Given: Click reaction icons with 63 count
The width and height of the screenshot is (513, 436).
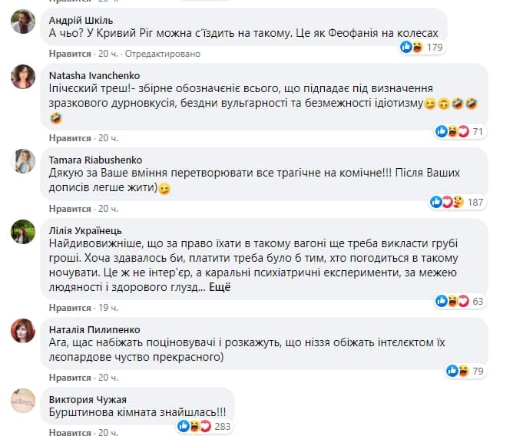Looking at the screenshot, I should coord(460,301).
